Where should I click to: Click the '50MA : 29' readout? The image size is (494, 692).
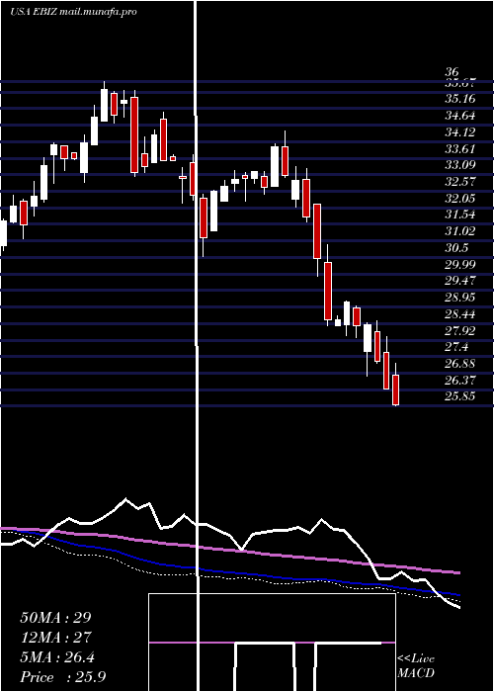click(55, 618)
